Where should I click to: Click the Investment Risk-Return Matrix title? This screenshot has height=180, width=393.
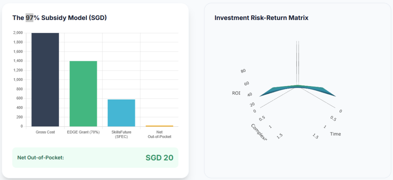pyautogui.click(x=261, y=18)
